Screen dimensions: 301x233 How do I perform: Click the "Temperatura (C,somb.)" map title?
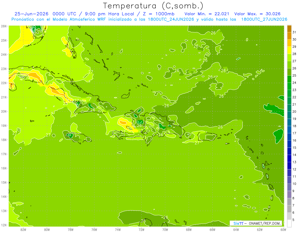(x=153, y=6)
